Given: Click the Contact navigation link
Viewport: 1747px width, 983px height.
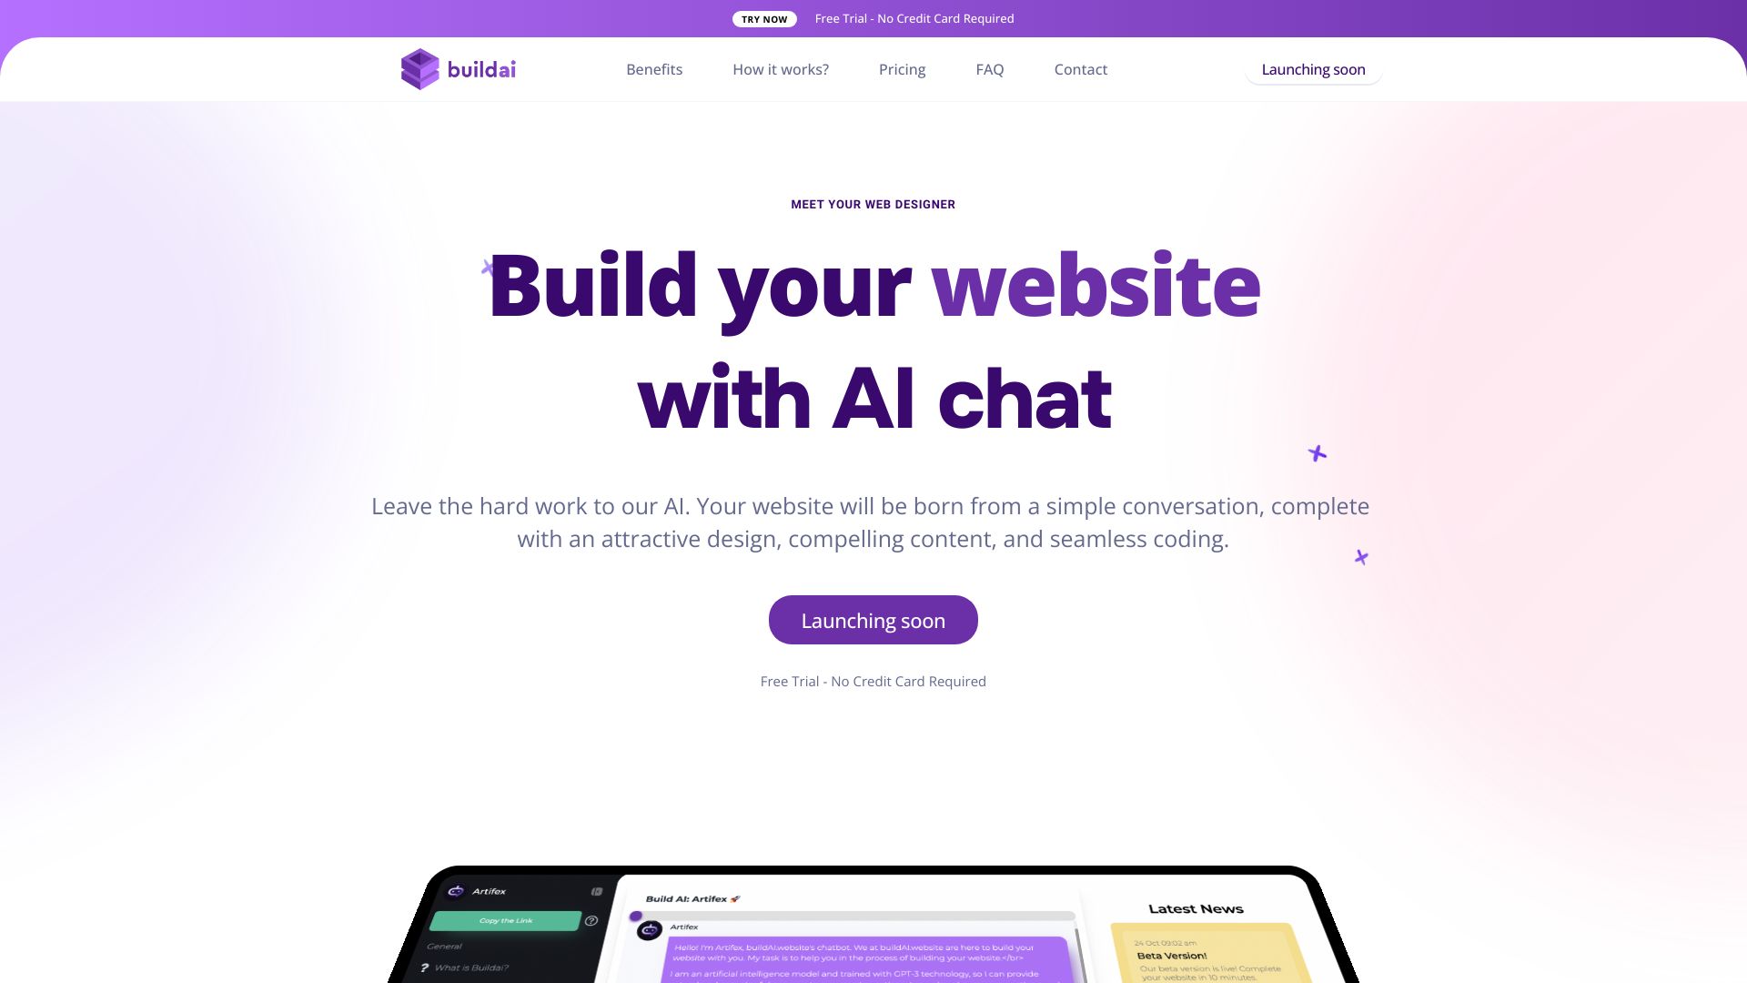Looking at the screenshot, I should (1081, 68).
